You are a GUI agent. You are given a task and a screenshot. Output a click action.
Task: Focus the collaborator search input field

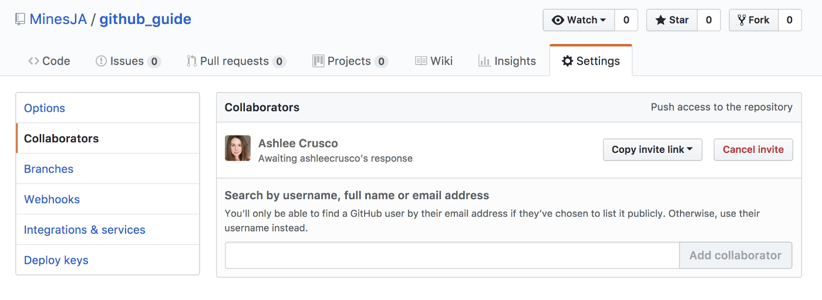(452, 255)
